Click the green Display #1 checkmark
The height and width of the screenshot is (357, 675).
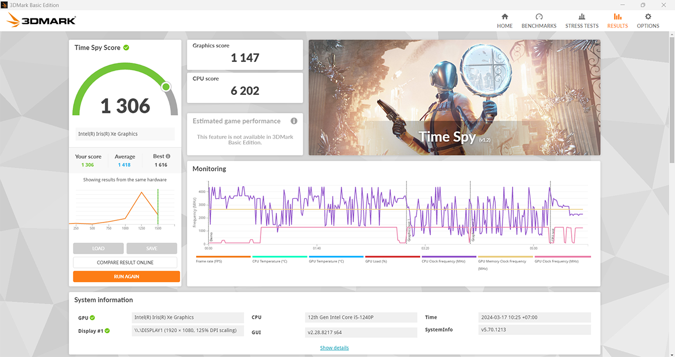point(107,331)
